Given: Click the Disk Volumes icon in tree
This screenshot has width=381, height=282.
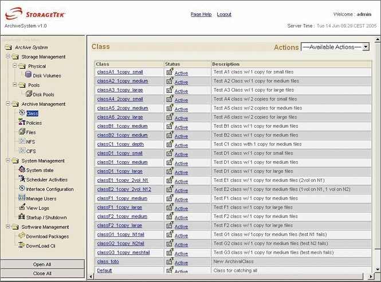Looking at the screenshot, I should pyautogui.click(x=28, y=75).
